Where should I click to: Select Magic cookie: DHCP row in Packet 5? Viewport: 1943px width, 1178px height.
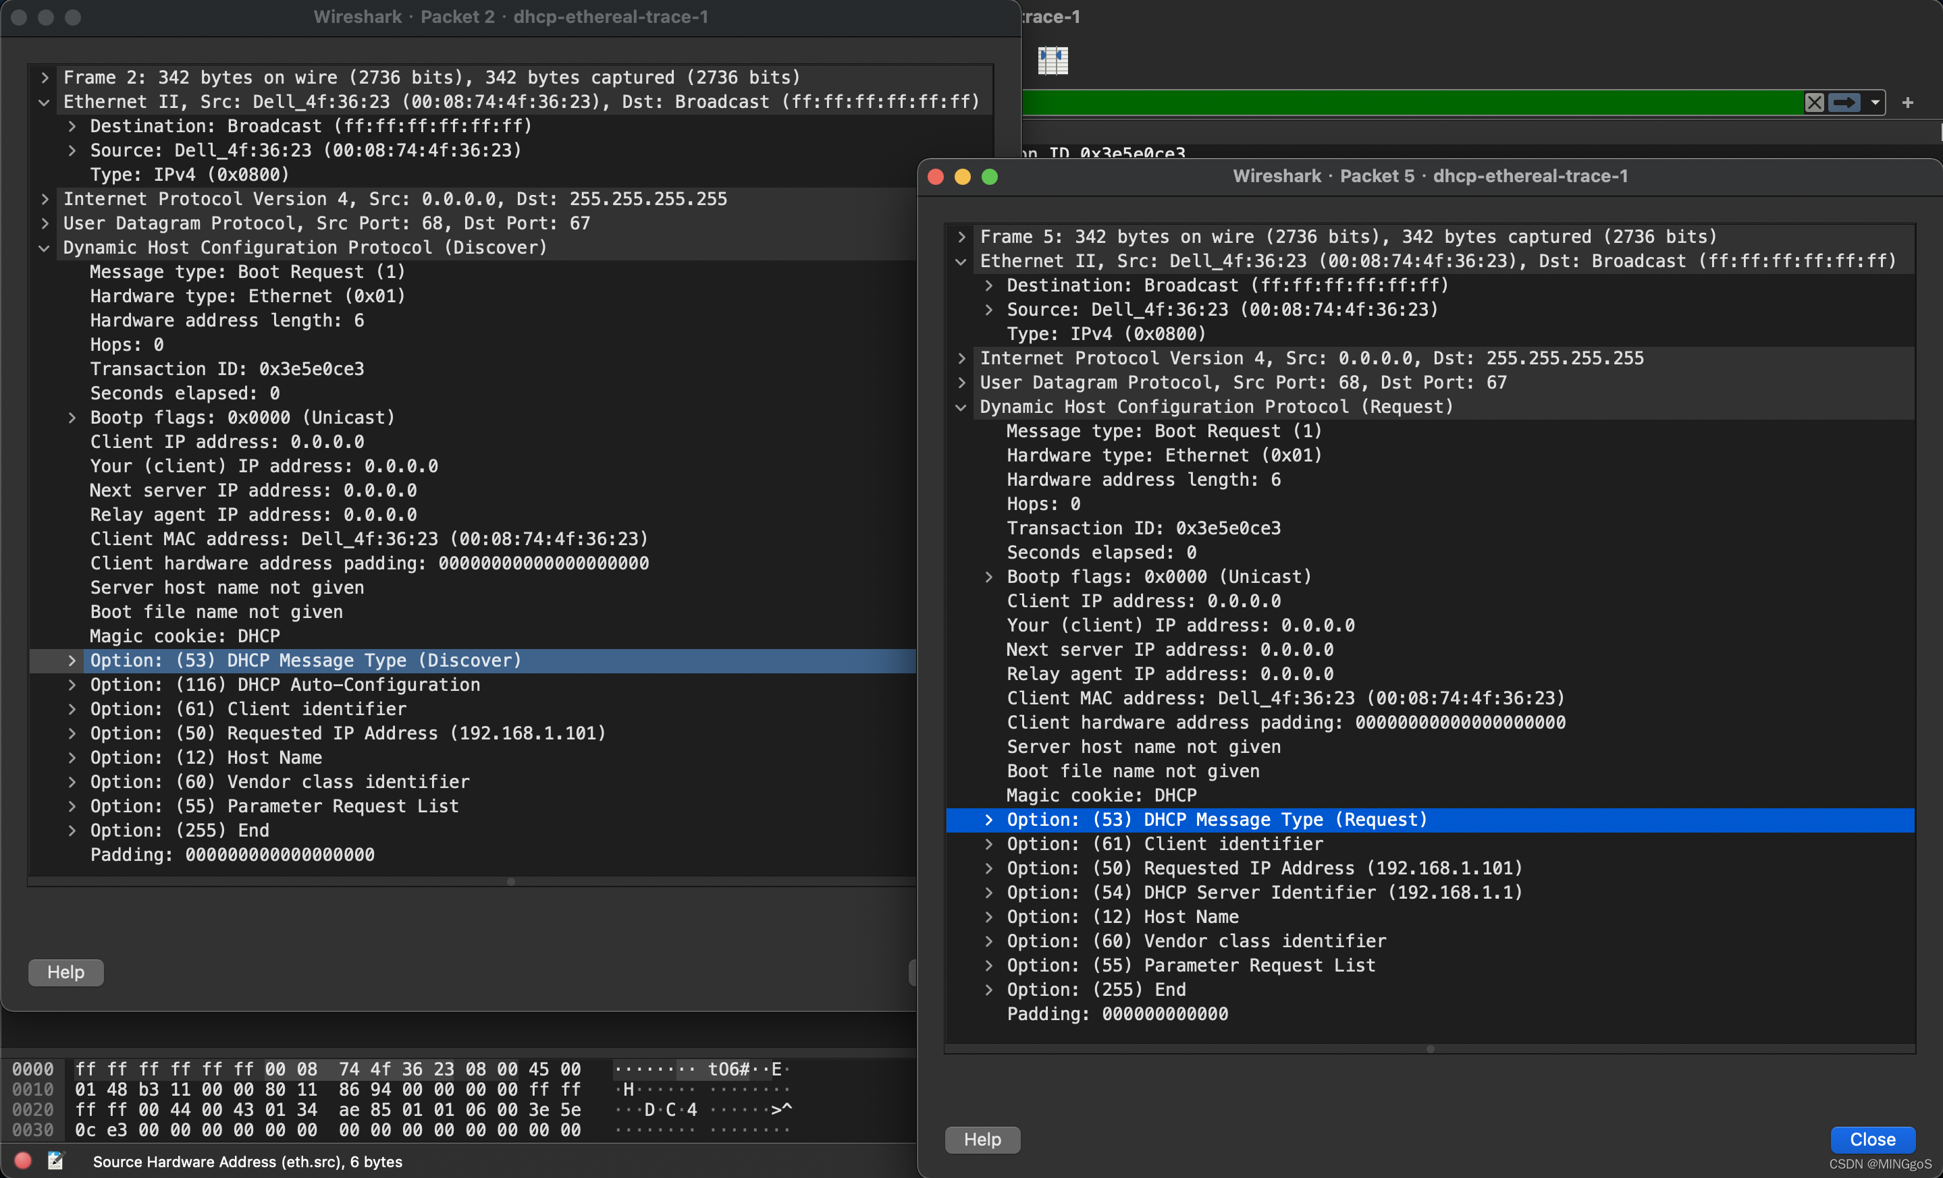pos(1431,795)
